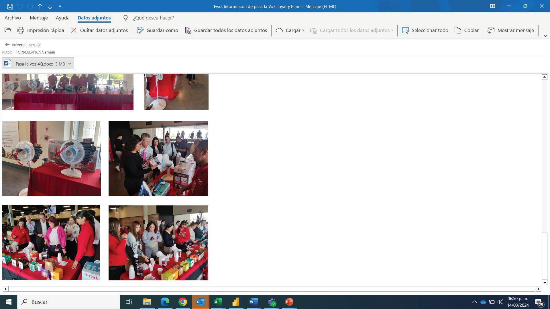Viewport: 550px width, 309px height.
Task: Open Excel from the taskbar
Action: pos(218,302)
